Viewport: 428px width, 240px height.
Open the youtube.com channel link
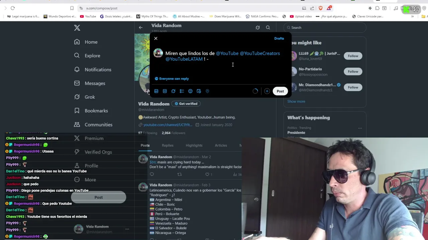pyautogui.click(x=168, y=125)
